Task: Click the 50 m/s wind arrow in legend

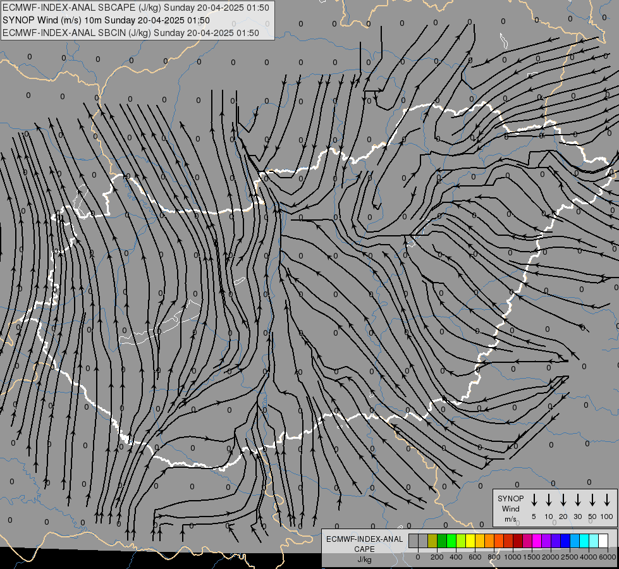Action: pyautogui.click(x=592, y=499)
